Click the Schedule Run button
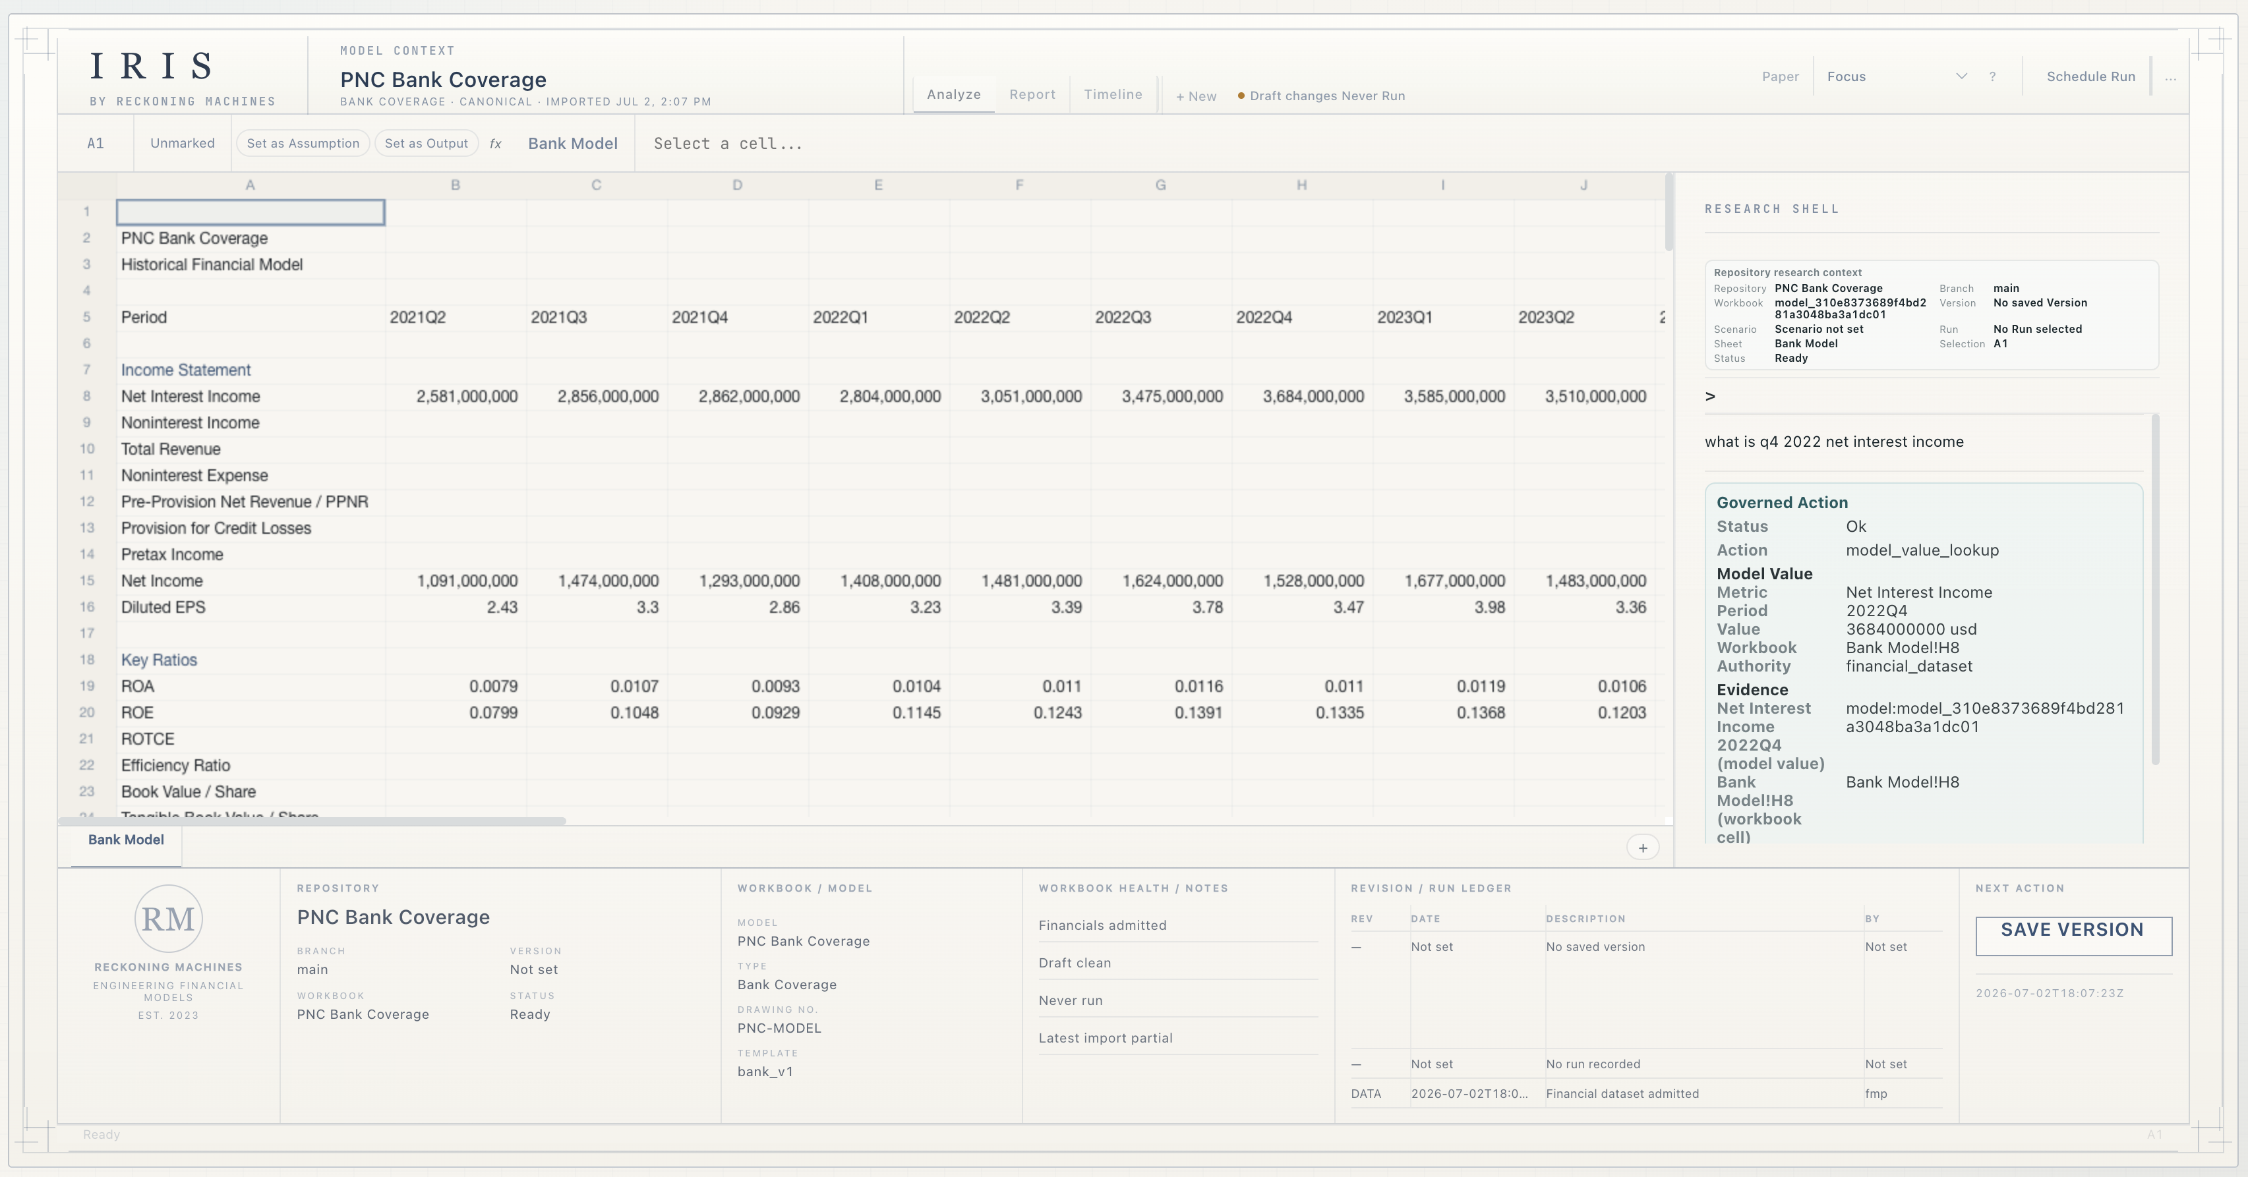The height and width of the screenshot is (1177, 2248). (2090, 77)
